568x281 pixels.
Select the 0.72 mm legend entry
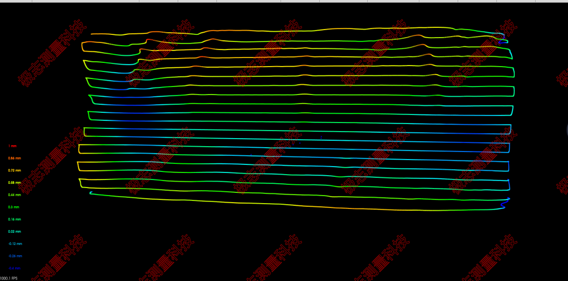[15, 170]
